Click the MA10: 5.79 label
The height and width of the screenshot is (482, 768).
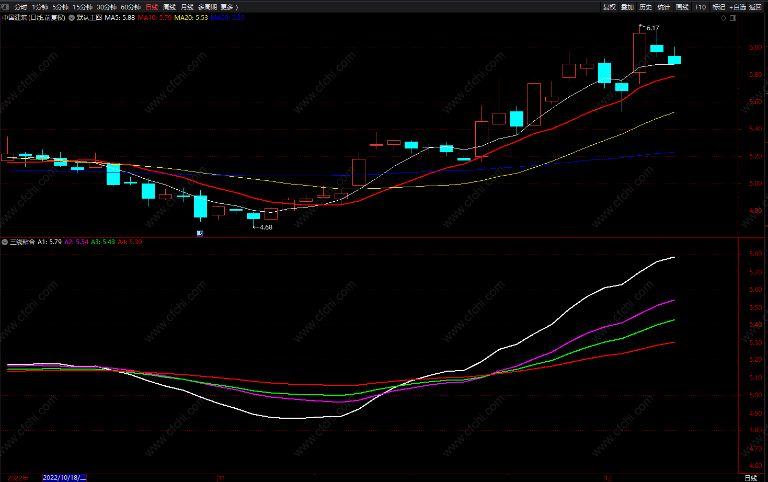point(155,18)
